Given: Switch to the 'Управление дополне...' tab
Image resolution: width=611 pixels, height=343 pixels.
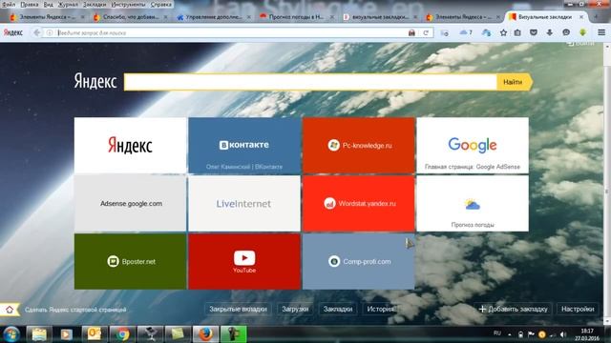Looking at the screenshot, I should pos(214,17).
